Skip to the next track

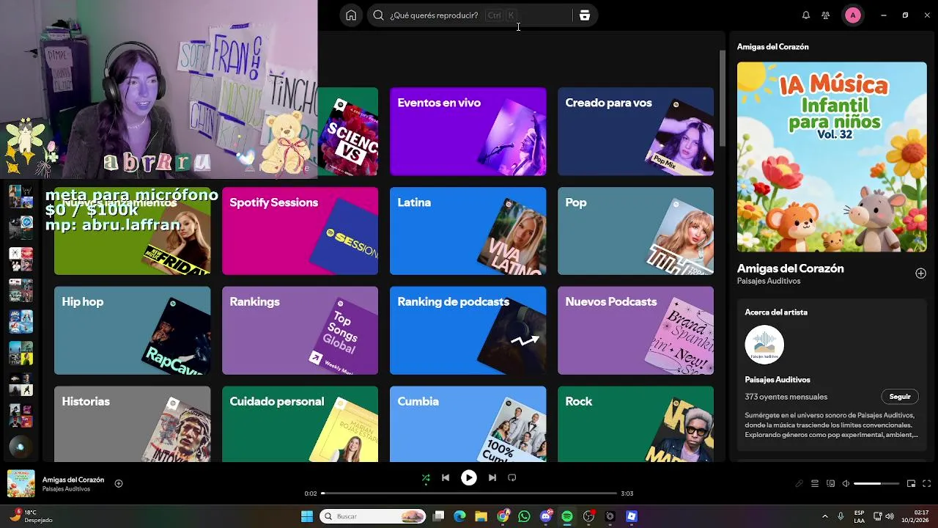click(492, 478)
